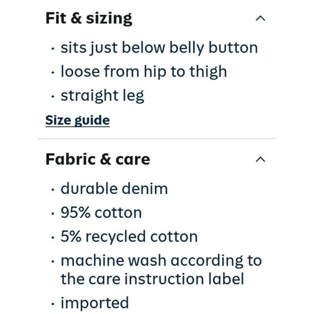
Task: Select the 'loose from hip to thigh' text
Action: click(144, 72)
